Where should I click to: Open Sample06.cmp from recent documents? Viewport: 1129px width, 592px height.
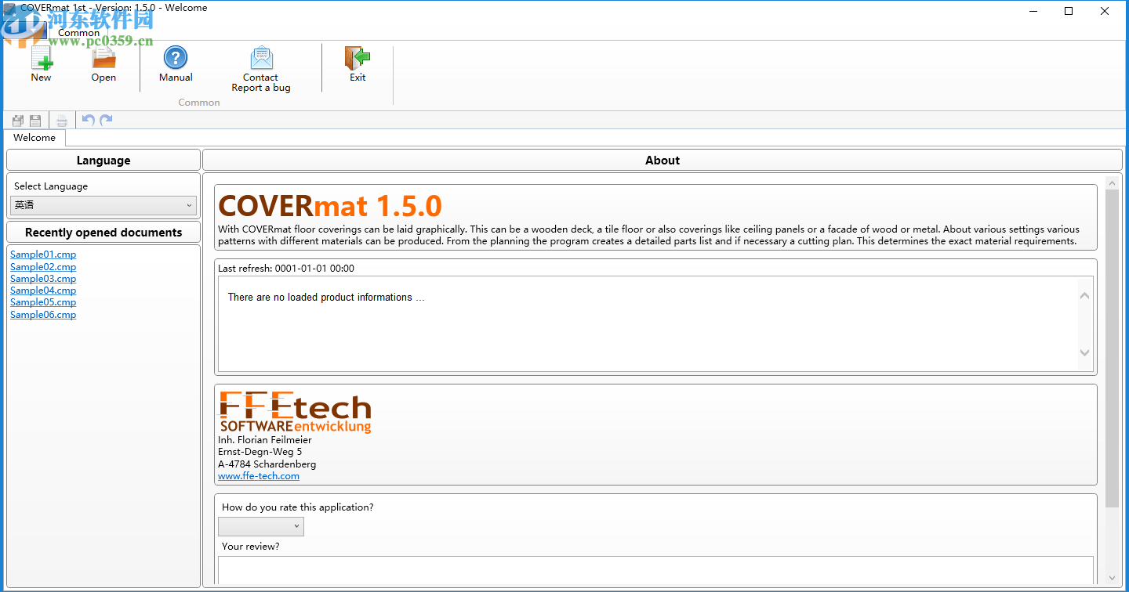point(43,315)
